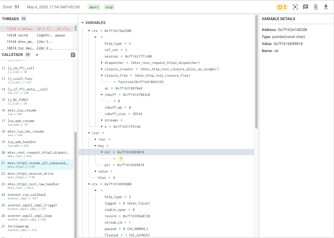The height and width of the screenshot is (238, 334).
Task: Expand the dispatcher variable node
Action: pos(102,63)
